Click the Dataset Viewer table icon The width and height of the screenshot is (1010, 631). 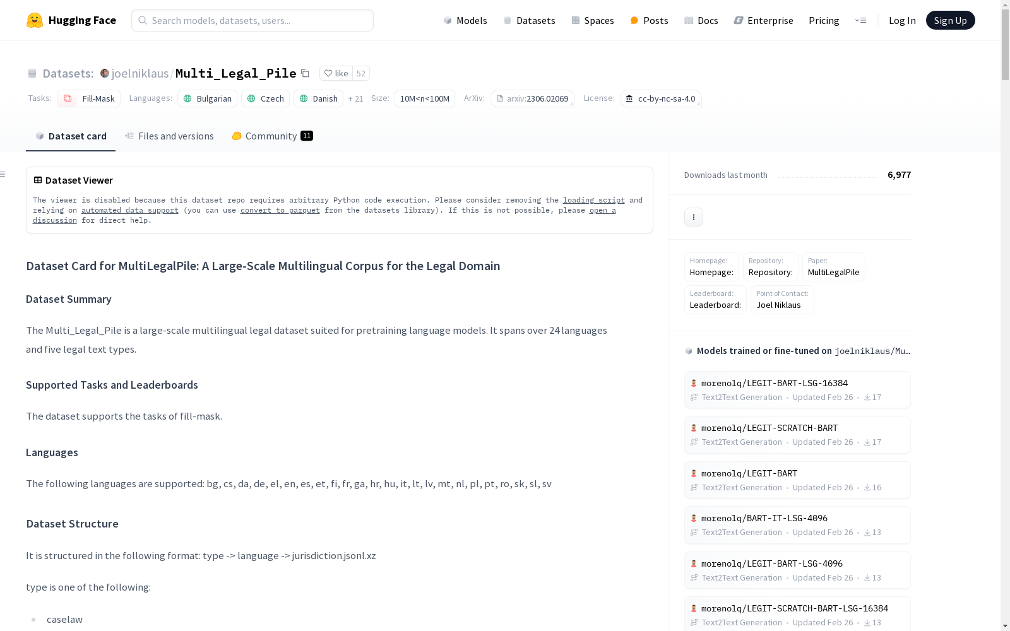pyautogui.click(x=38, y=180)
